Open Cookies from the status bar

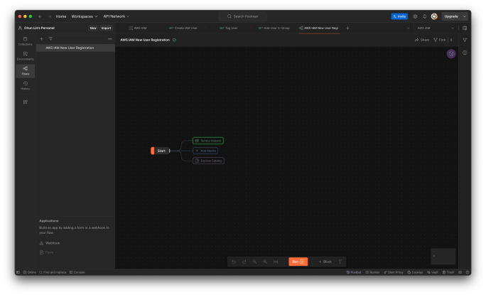415,272
